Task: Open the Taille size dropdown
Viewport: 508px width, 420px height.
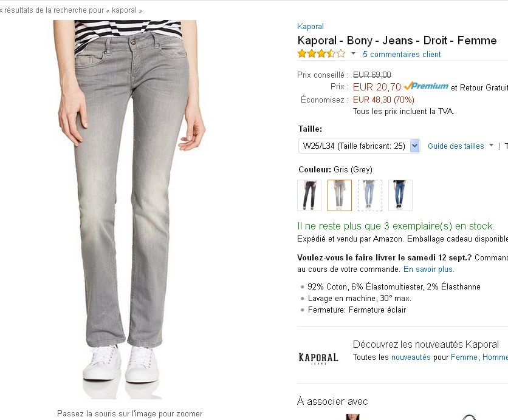Action: 359,146
